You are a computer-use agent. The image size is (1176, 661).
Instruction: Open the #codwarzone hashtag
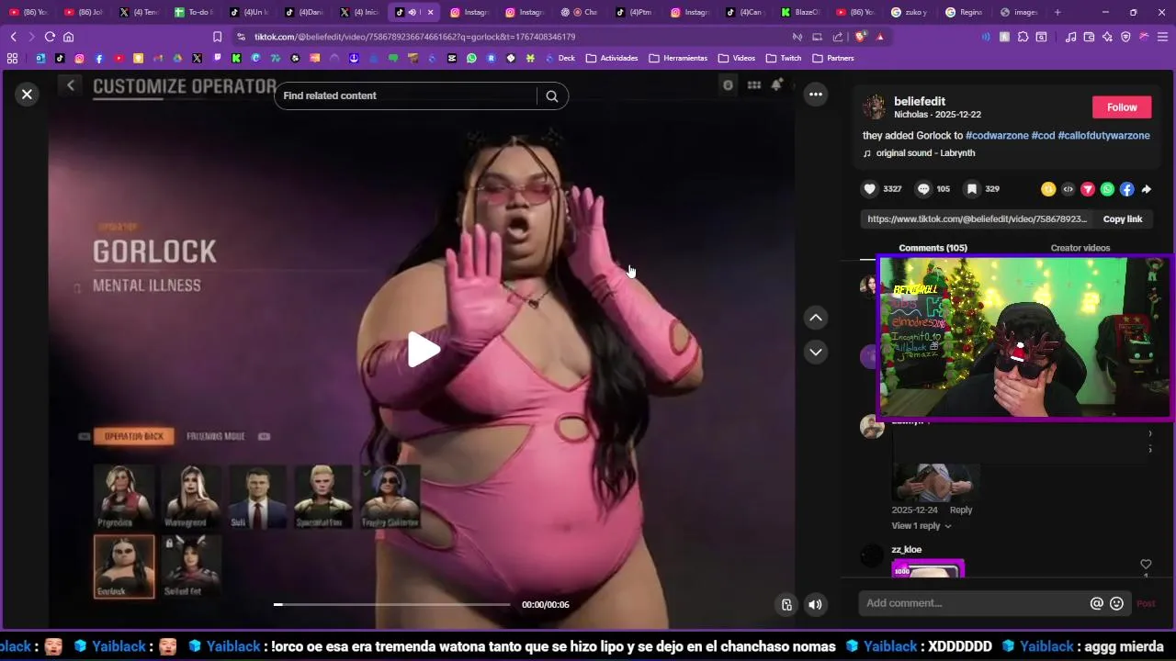(997, 135)
